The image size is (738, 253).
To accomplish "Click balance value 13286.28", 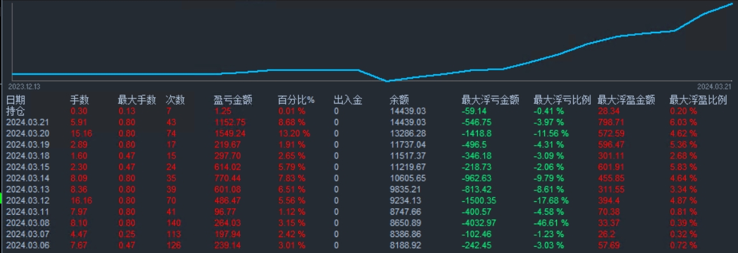I will (x=407, y=134).
